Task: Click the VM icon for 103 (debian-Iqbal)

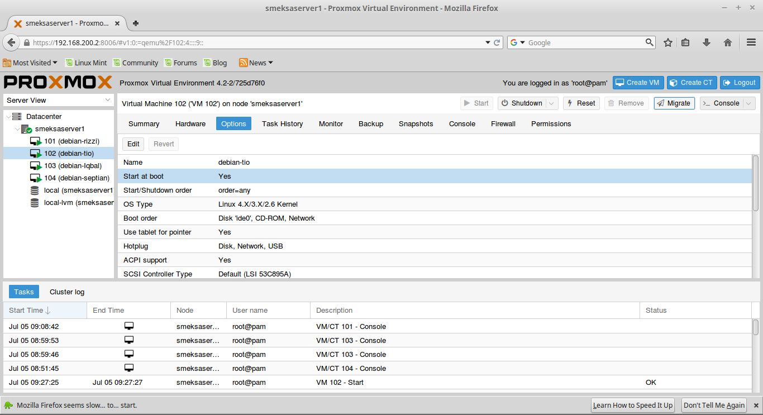Action: click(36, 166)
